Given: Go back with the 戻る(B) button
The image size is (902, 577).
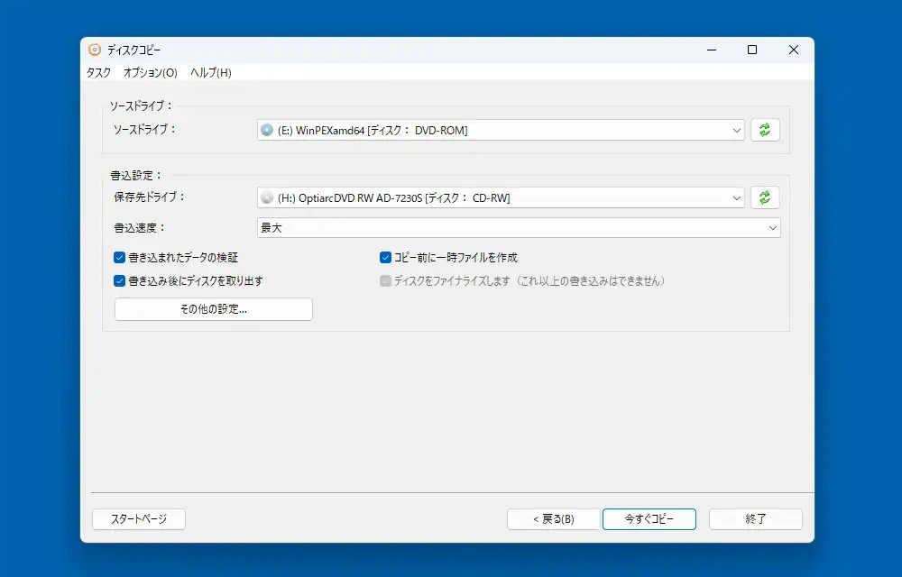Looking at the screenshot, I should (x=553, y=518).
